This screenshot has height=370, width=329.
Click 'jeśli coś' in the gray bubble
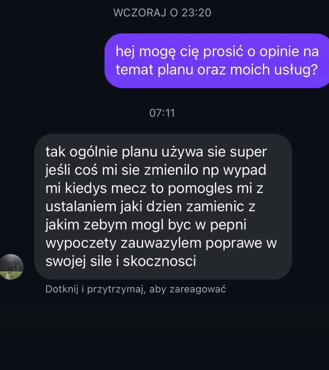point(72,170)
